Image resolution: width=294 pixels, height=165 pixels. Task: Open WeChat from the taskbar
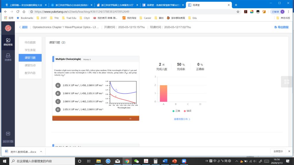(137, 161)
